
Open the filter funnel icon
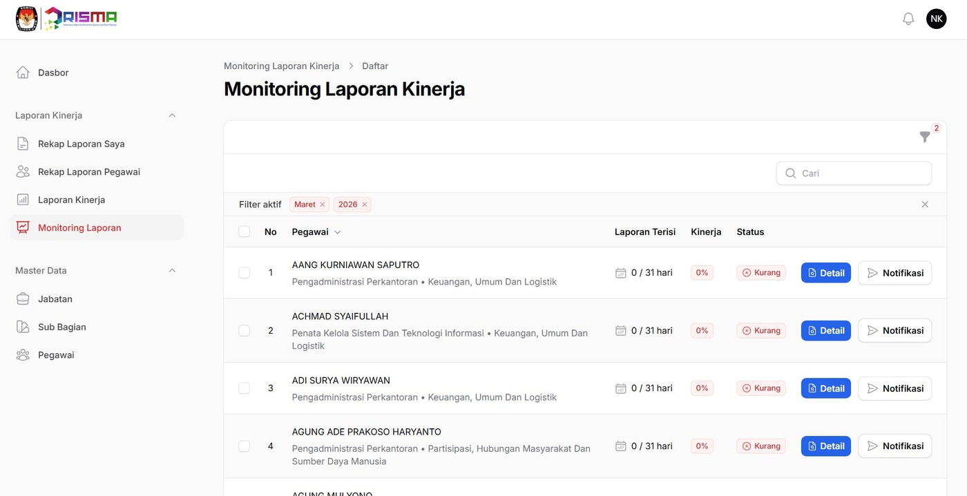pyautogui.click(x=925, y=137)
